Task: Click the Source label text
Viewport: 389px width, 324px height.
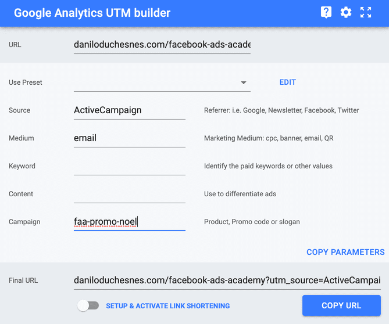Action: (x=19, y=110)
